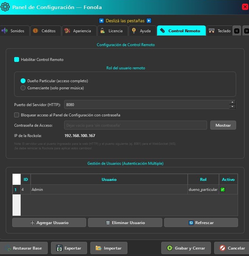Screen dimensions: 249x256
Task: Click the Activo column header
Action: pyautogui.click(x=228, y=180)
